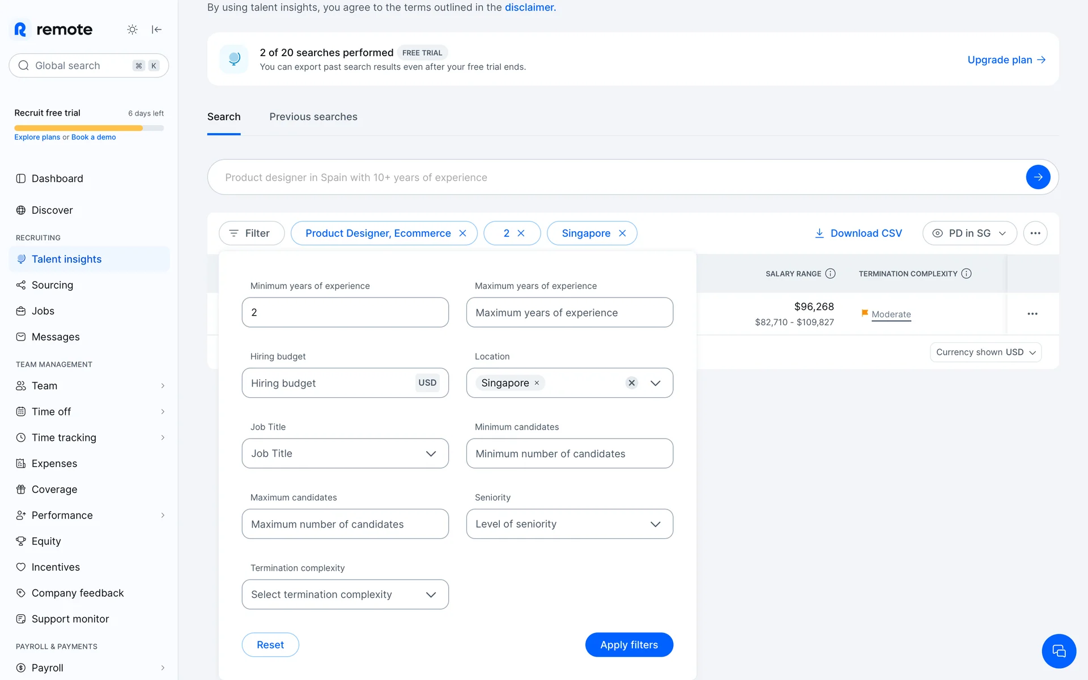Open the row actions three-dot menu
Viewport: 1088px width, 680px height.
[1032, 314]
